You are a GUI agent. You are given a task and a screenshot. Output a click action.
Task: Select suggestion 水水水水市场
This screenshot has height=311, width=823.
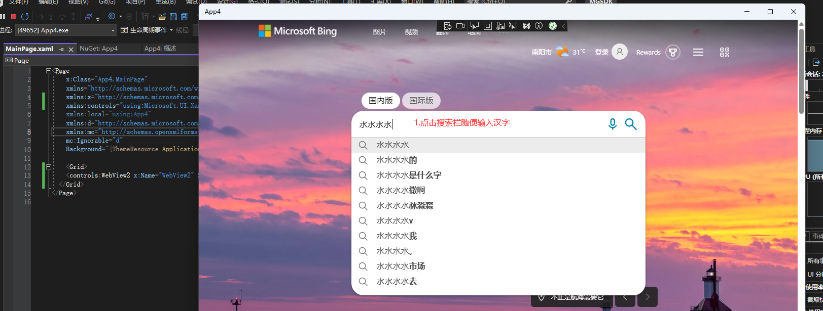coord(498,266)
